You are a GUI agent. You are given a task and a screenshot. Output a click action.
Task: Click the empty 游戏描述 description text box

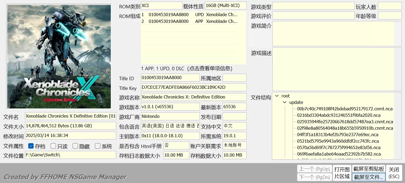click(333, 69)
